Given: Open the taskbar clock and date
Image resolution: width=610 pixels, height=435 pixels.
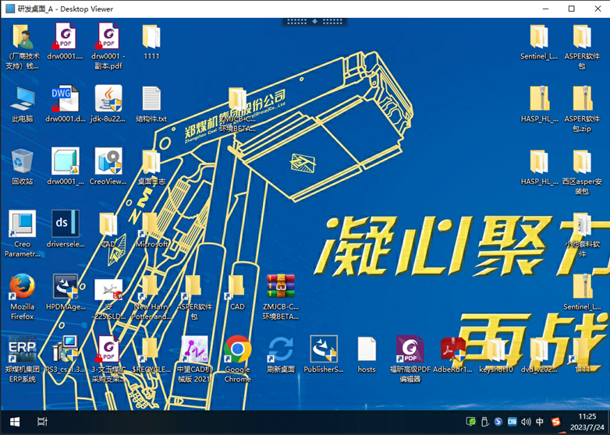Looking at the screenshot, I should coord(589,422).
